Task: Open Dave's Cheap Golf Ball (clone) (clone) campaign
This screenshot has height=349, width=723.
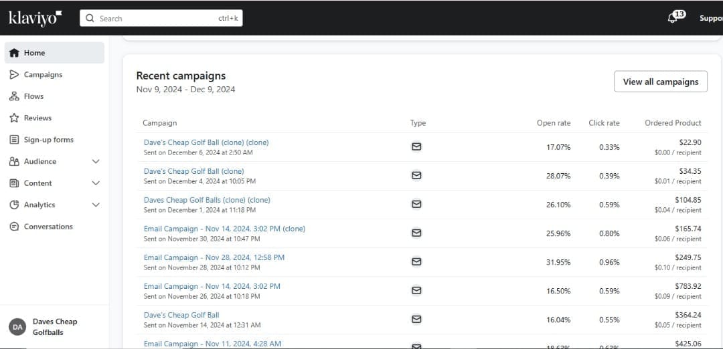Action: click(x=206, y=142)
